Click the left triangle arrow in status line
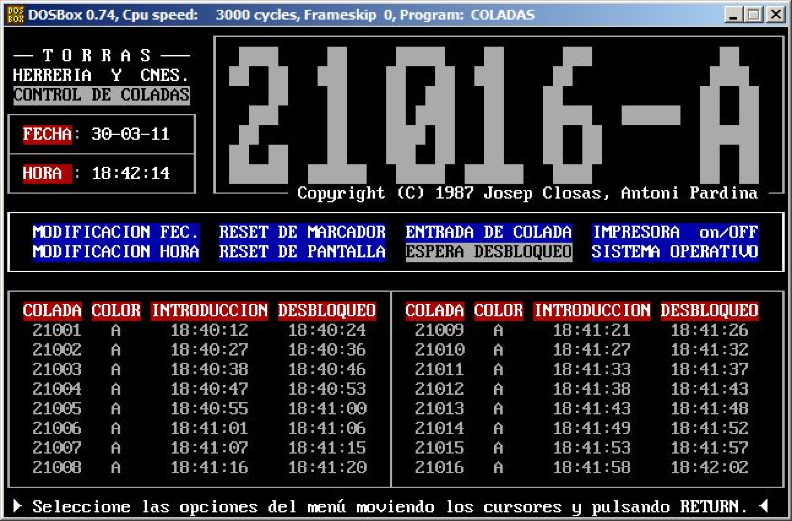Screen dimensions: 792x521 (17, 506)
